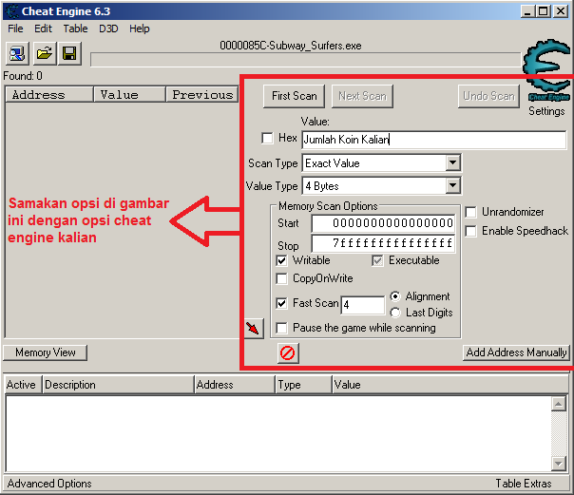Expand the Value Type dropdown arrow
Screen dimensions: 574x495
[452, 186]
